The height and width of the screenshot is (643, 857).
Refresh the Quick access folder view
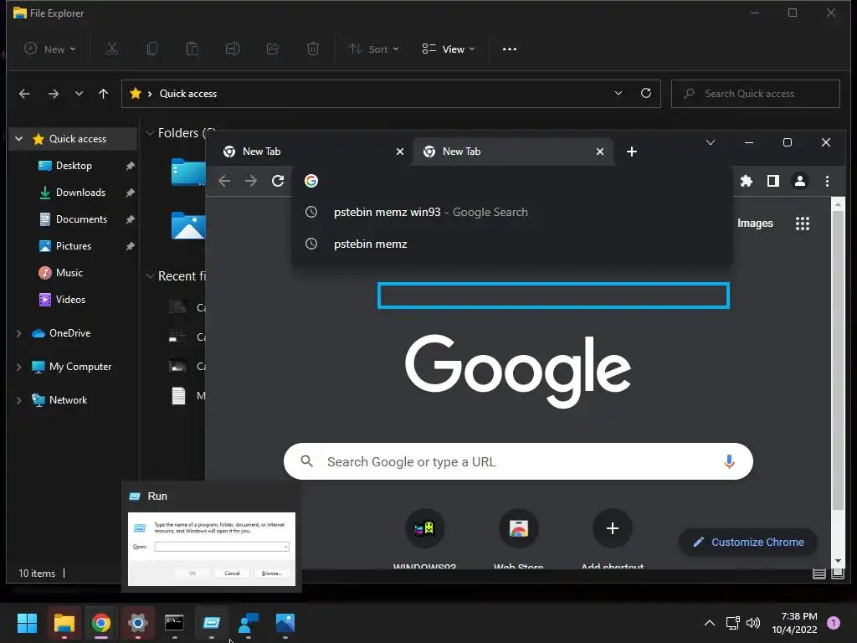pos(645,93)
